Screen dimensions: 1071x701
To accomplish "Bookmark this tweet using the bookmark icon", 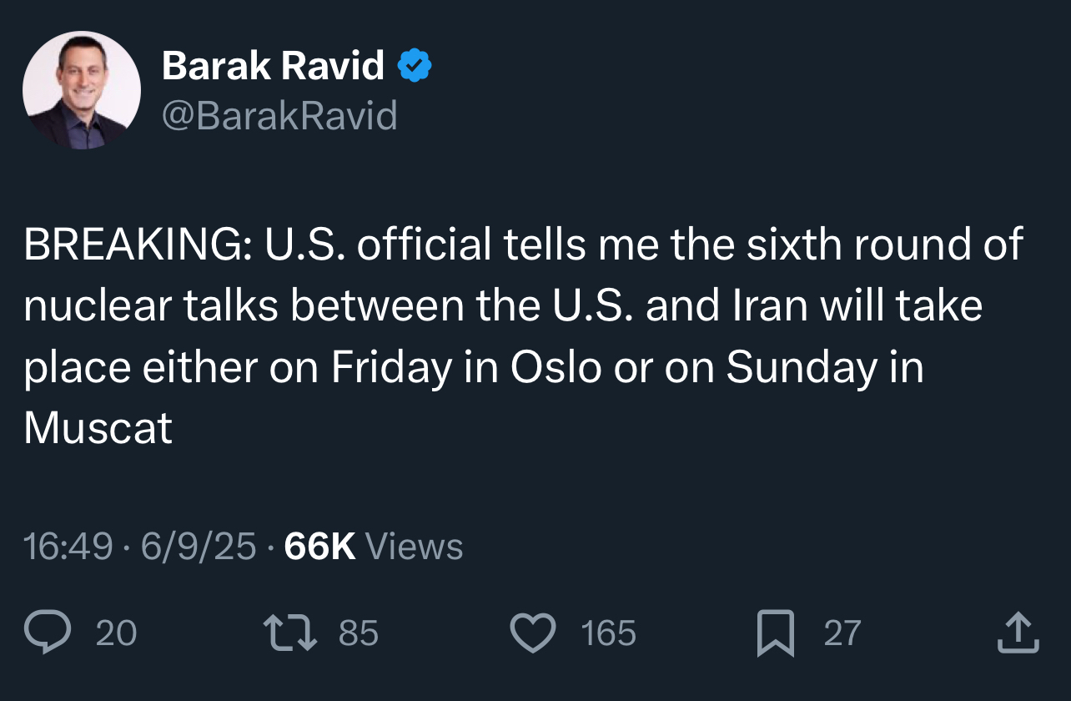I will click(x=775, y=633).
